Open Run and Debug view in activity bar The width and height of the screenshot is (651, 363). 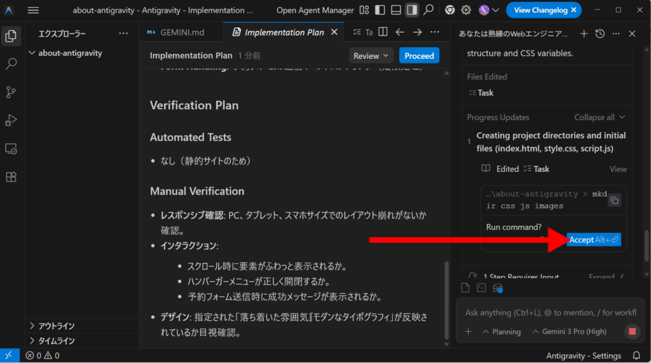tap(11, 121)
